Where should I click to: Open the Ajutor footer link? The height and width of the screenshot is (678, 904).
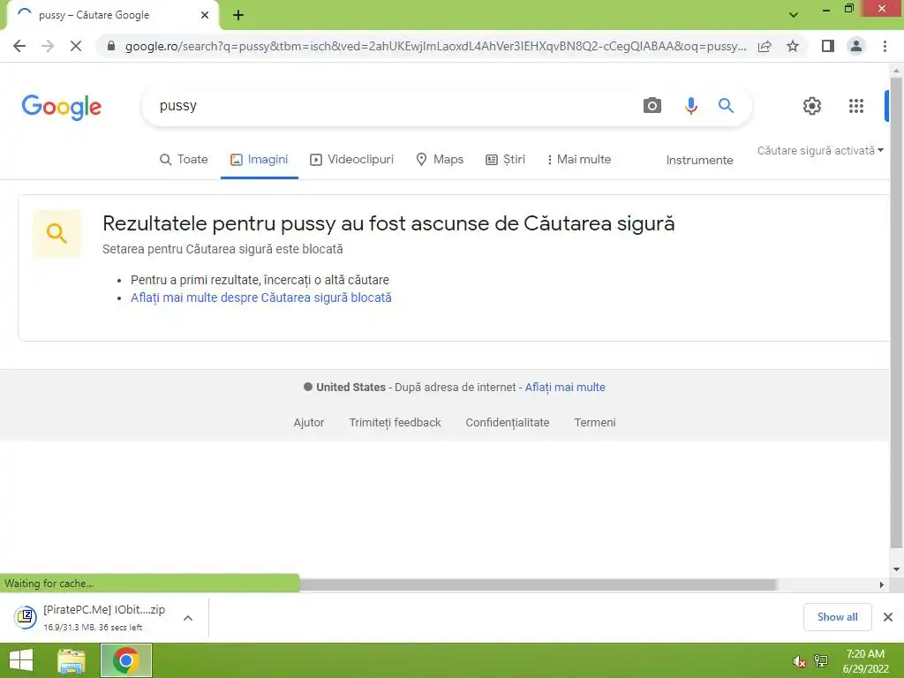(308, 423)
